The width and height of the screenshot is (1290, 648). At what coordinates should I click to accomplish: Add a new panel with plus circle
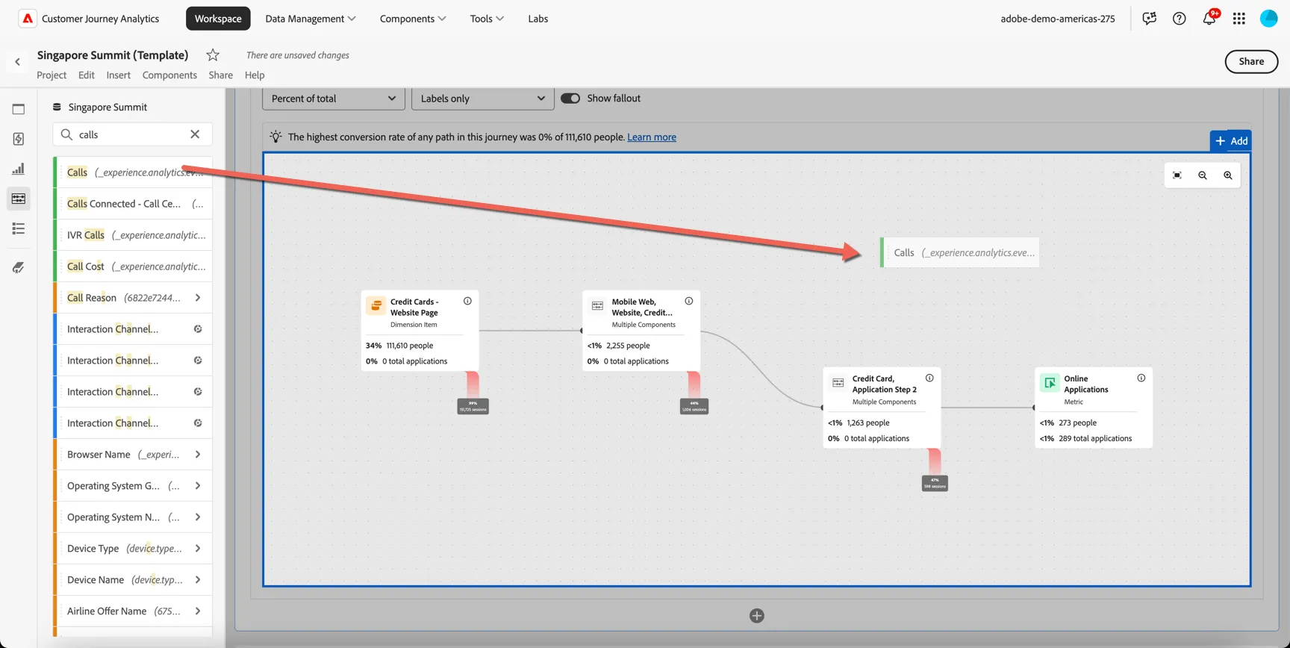click(x=757, y=616)
